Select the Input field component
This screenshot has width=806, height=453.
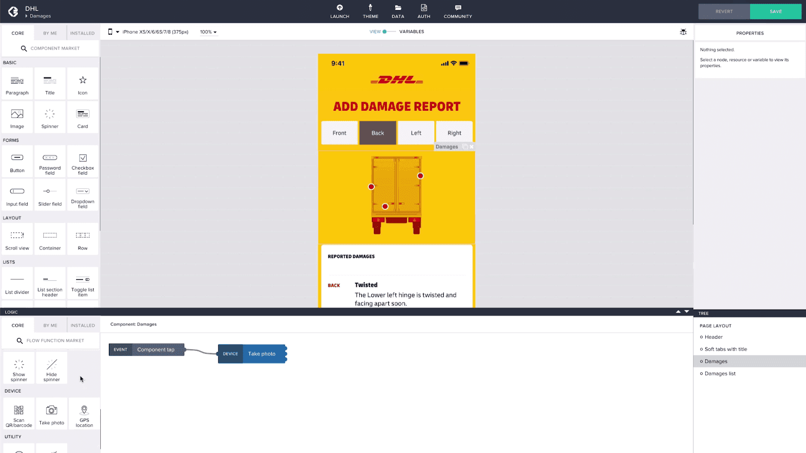[17, 195]
